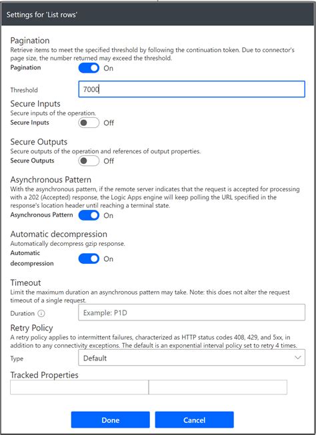Click the Asynchronous Pattern section heading
Screen dimensions: 316x435
[51, 179]
